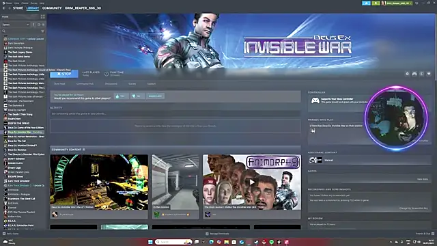Open Spotify from the Windows taskbar

click(272, 242)
